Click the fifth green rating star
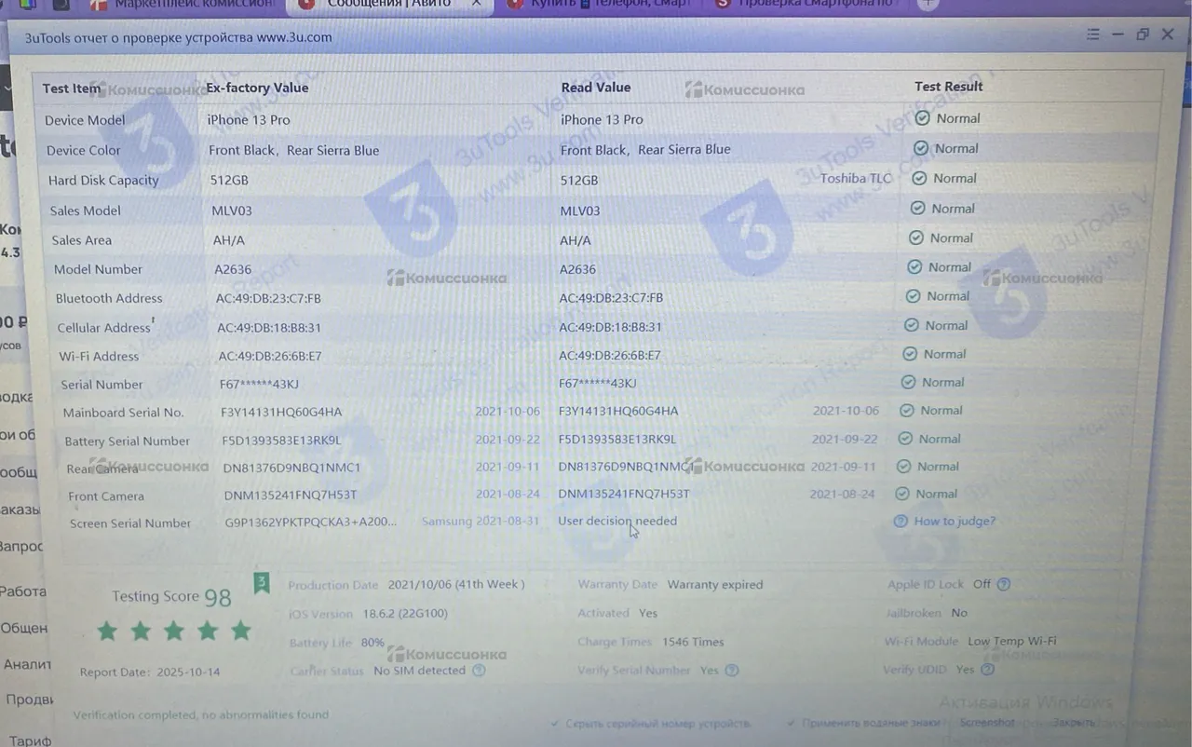This screenshot has width=1192, height=747. [x=241, y=631]
